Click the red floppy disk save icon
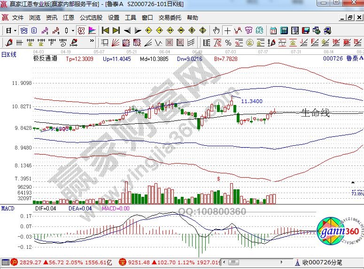Viewport: 364px width, 269px height. pyautogui.click(x=306, y=30)
